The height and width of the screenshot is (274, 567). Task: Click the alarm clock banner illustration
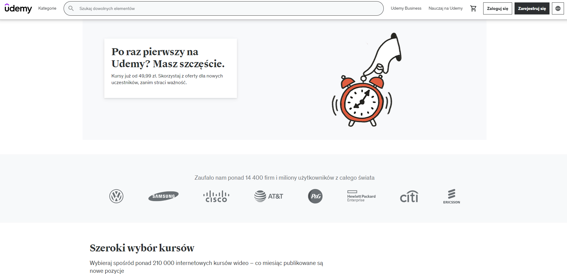(366, 80)
